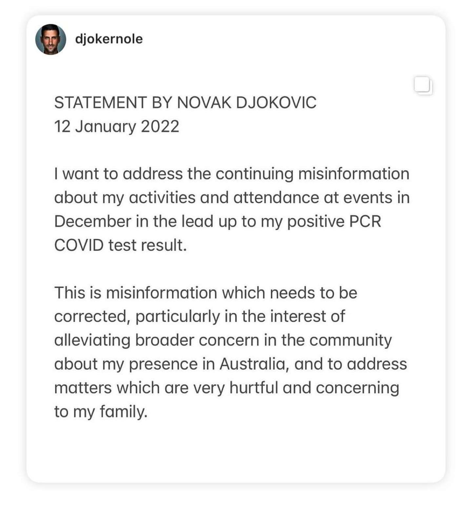Click the word "corrected," in the statement
This screenshot has height=513, width=472.
tap(91, 317)
